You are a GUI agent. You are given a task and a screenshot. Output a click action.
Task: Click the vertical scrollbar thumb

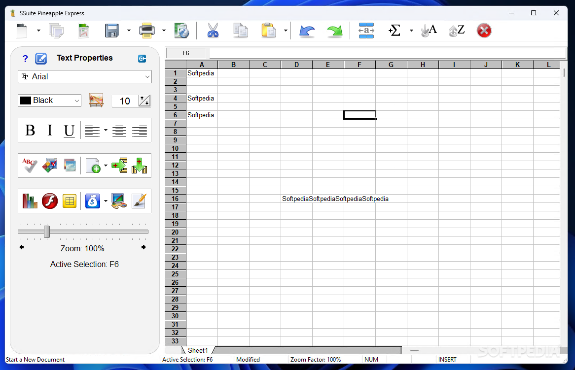[x=564, y=73]
